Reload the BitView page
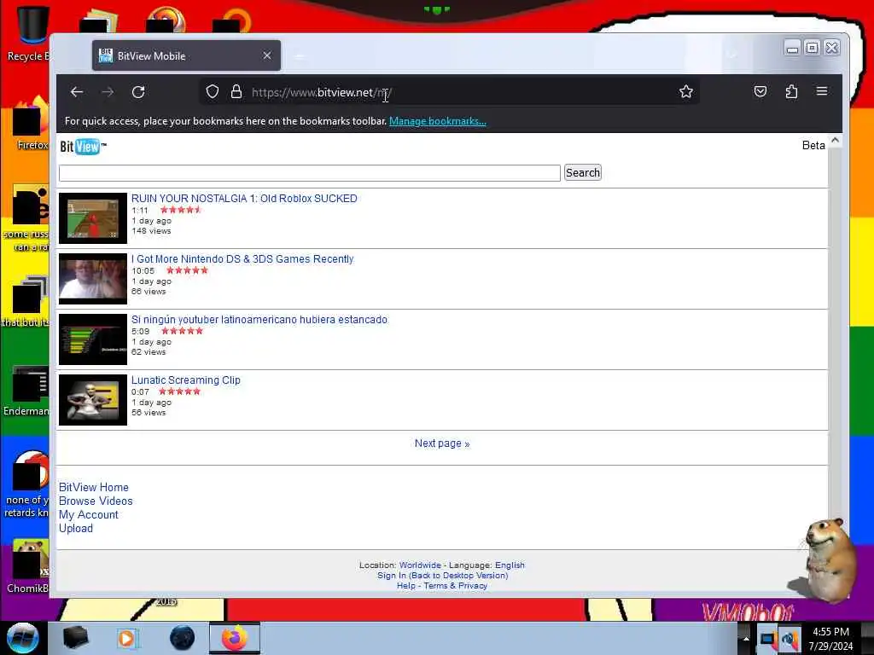 pos(138,92)
